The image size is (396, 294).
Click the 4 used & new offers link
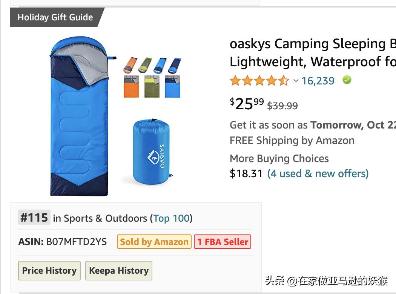point(318,174)
